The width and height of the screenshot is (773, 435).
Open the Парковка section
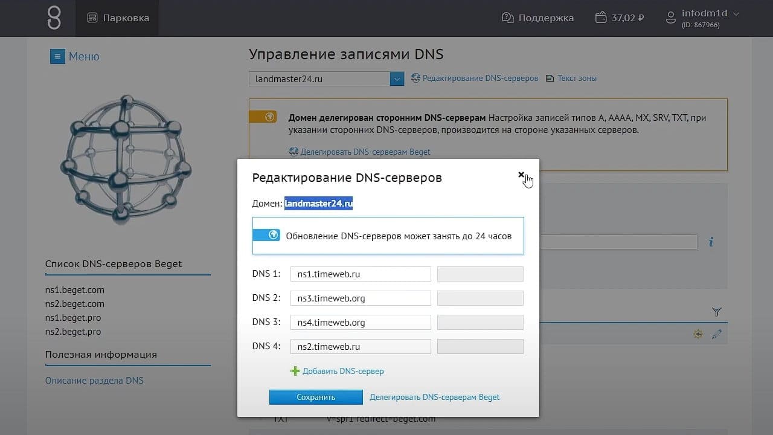point(118,18)
